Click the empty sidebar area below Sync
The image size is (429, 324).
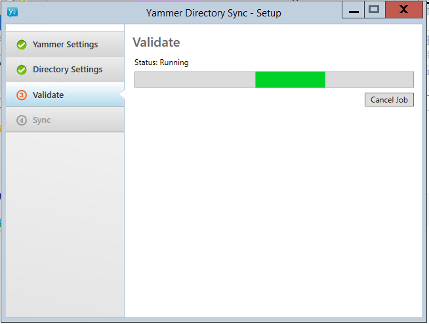[x=64, y=223]
